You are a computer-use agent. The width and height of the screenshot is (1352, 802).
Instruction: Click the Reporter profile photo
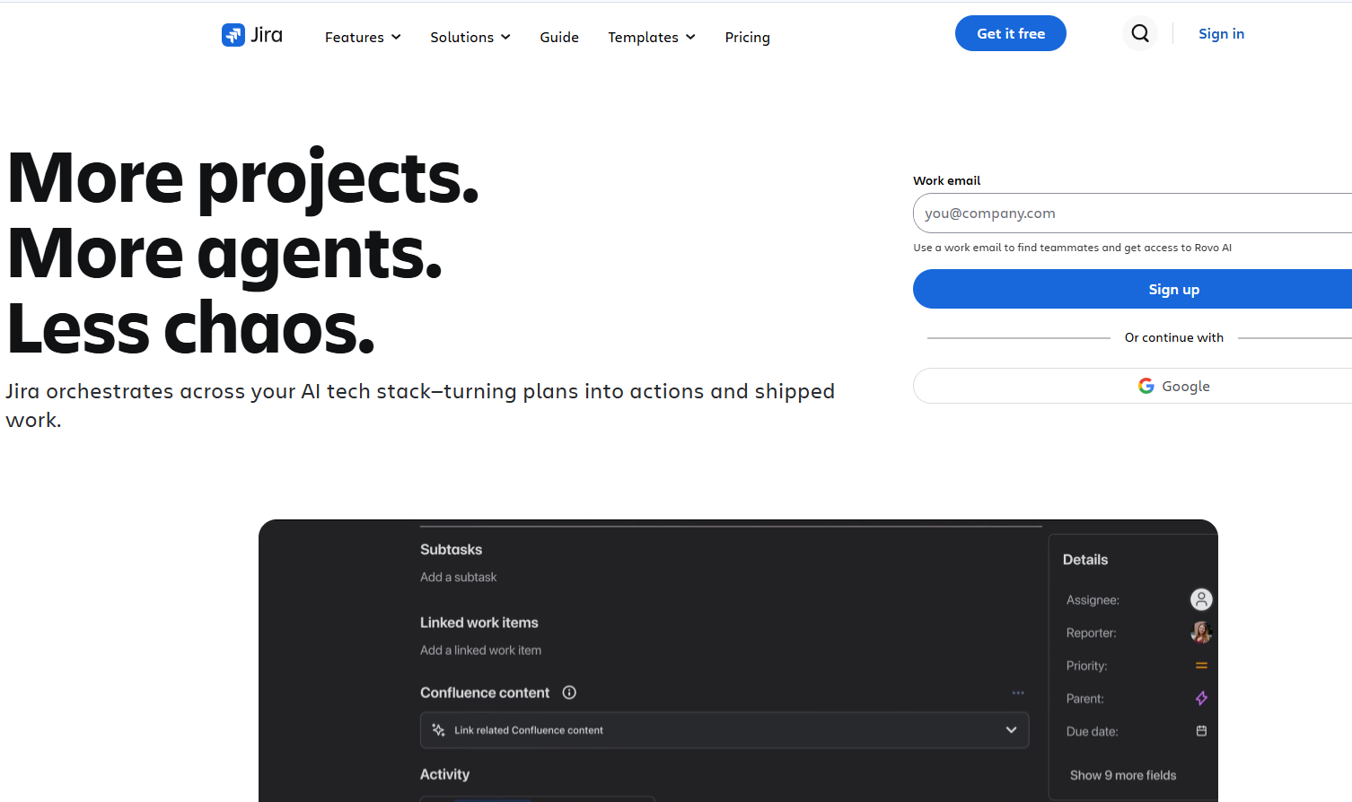pyautogui.click(x=1201, y=632)
